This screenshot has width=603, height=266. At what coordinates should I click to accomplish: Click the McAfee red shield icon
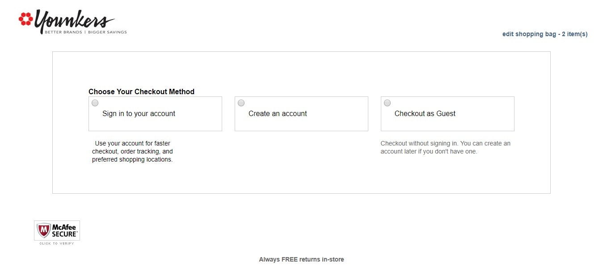[x=43, y=230]
